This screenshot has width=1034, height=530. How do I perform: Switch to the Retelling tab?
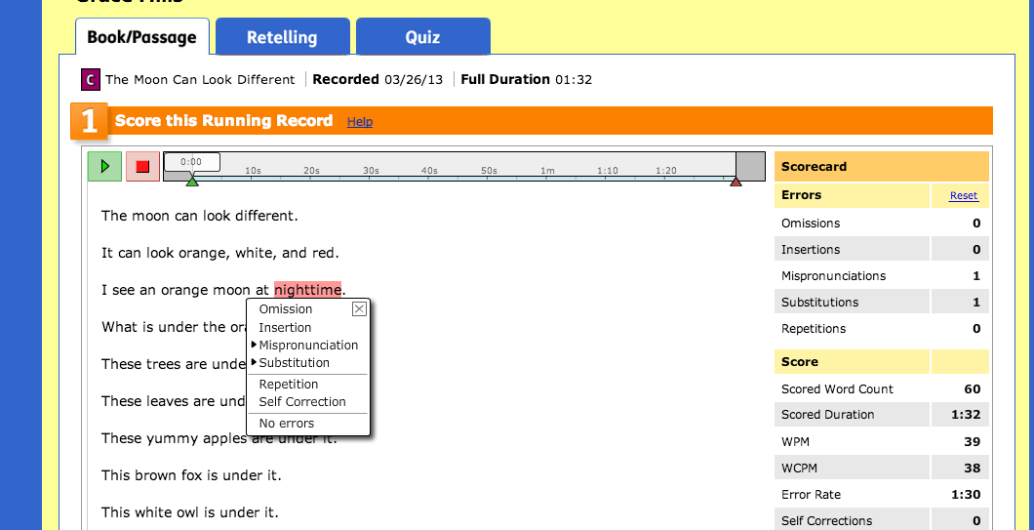[282, 37]
